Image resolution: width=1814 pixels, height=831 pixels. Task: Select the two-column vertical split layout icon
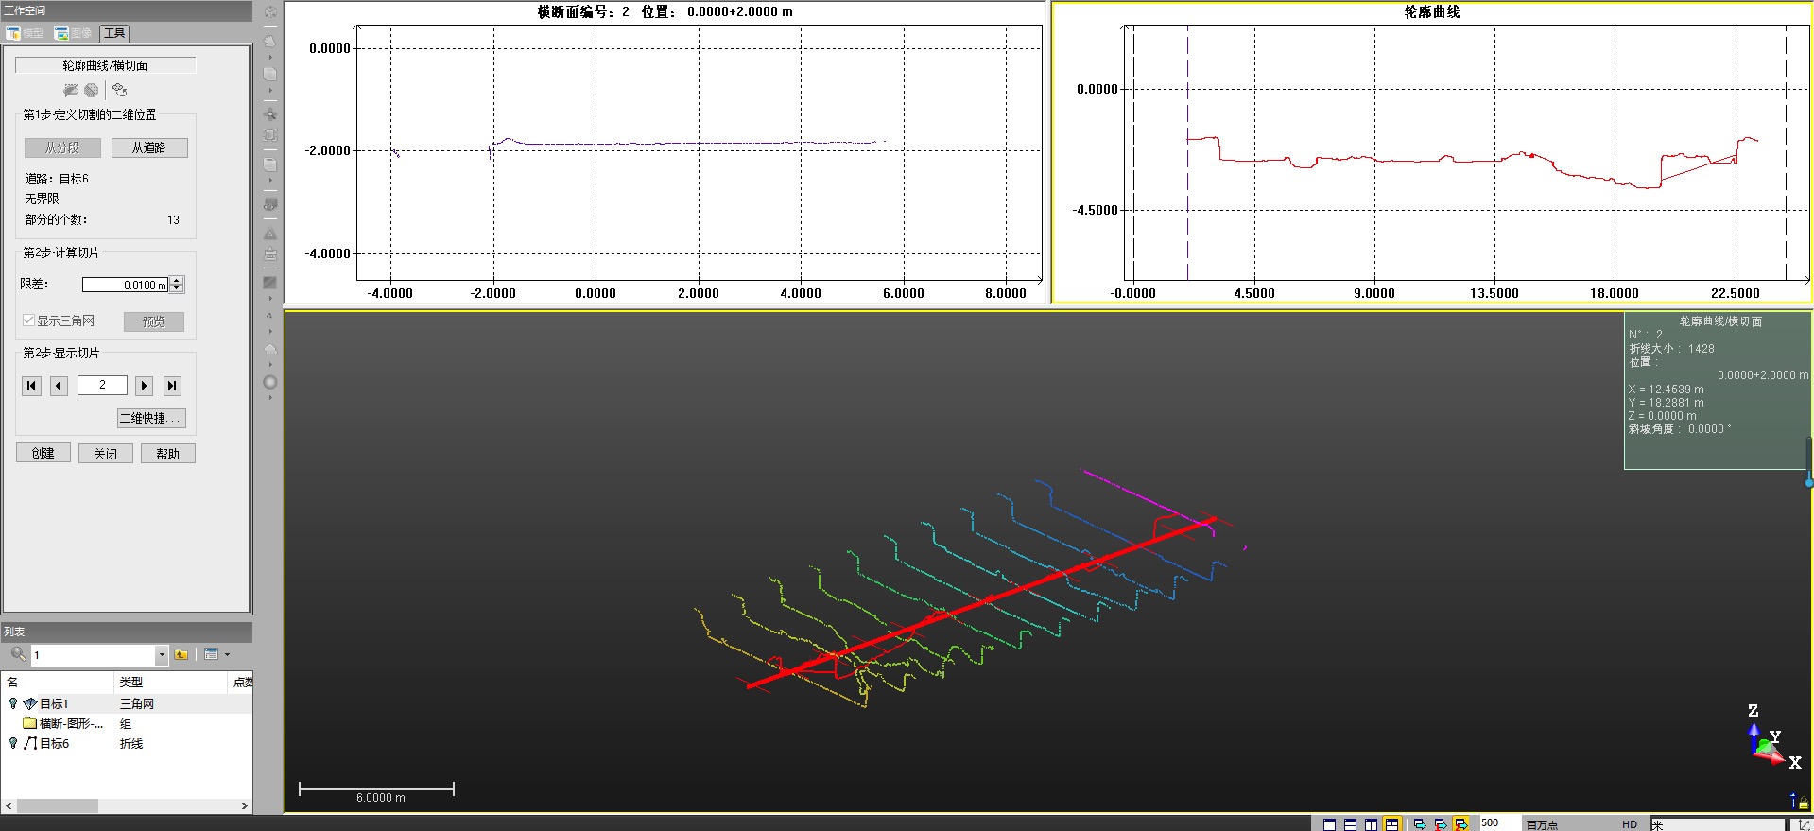(1372, 824)
